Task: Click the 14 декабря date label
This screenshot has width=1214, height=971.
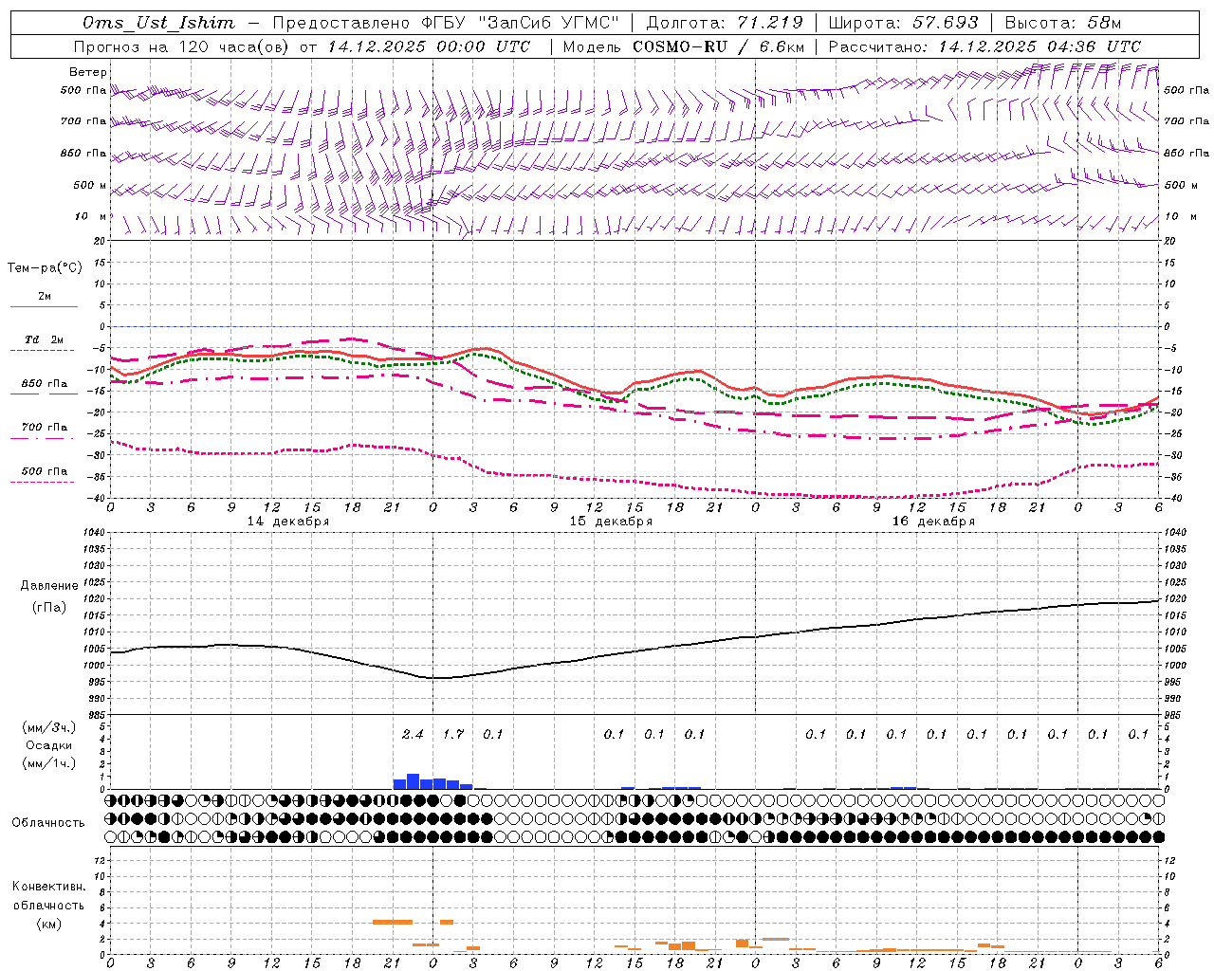Action: (288, 522)
